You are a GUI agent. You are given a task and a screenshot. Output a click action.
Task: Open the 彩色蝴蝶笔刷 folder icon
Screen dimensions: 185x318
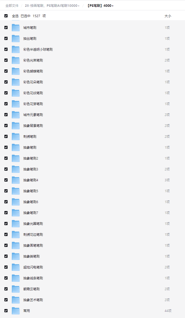tap(15, 71)
